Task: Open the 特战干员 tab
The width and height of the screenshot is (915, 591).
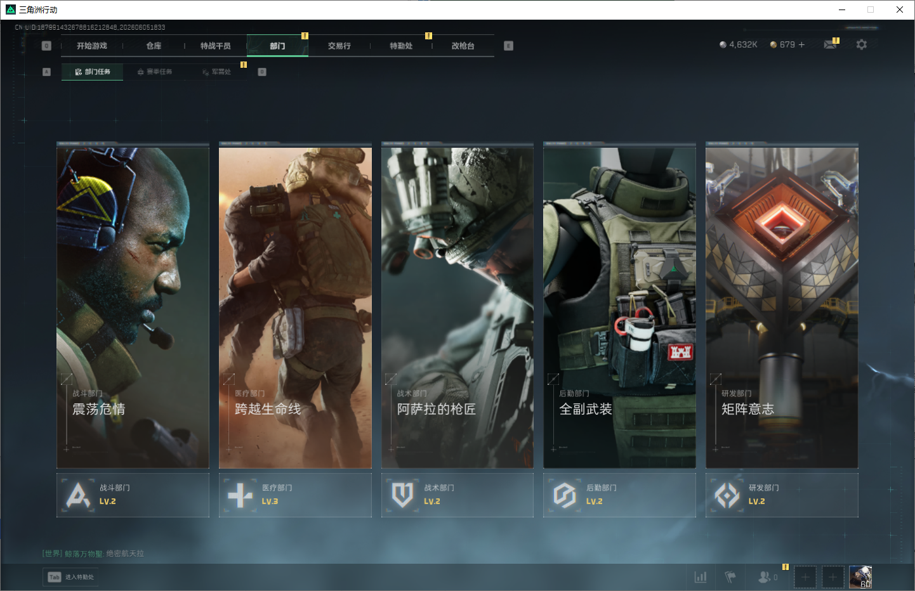Action: point(216,46)
